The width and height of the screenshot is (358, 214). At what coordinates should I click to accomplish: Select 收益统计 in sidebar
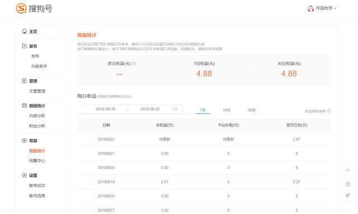pyautogui.click(x=37, y=151)
